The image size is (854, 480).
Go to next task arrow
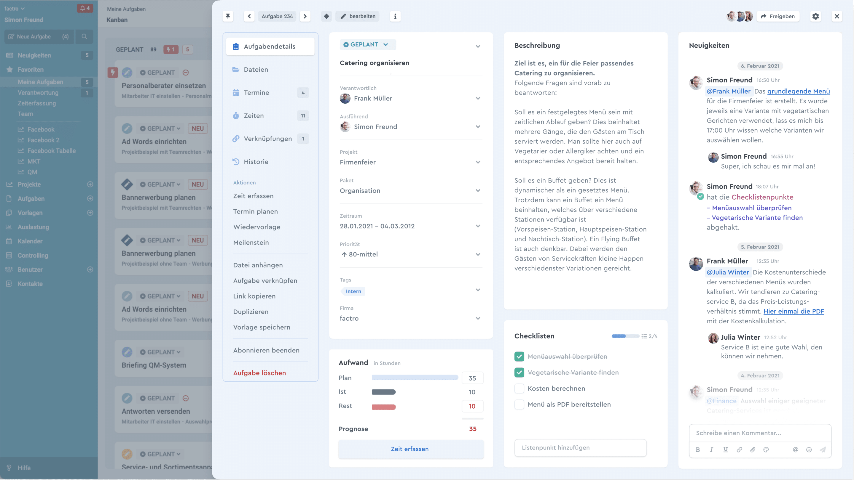(x=305, y=16)
